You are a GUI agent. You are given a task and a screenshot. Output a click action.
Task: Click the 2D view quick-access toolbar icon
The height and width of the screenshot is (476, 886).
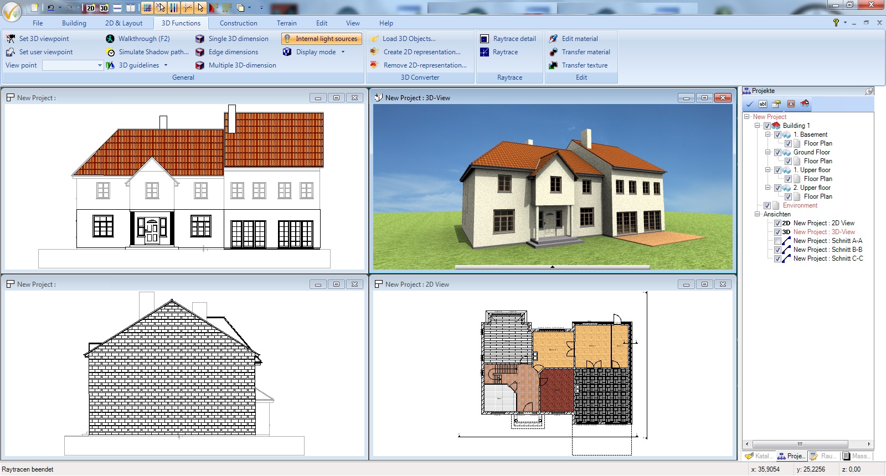click(x=91, y=8)
